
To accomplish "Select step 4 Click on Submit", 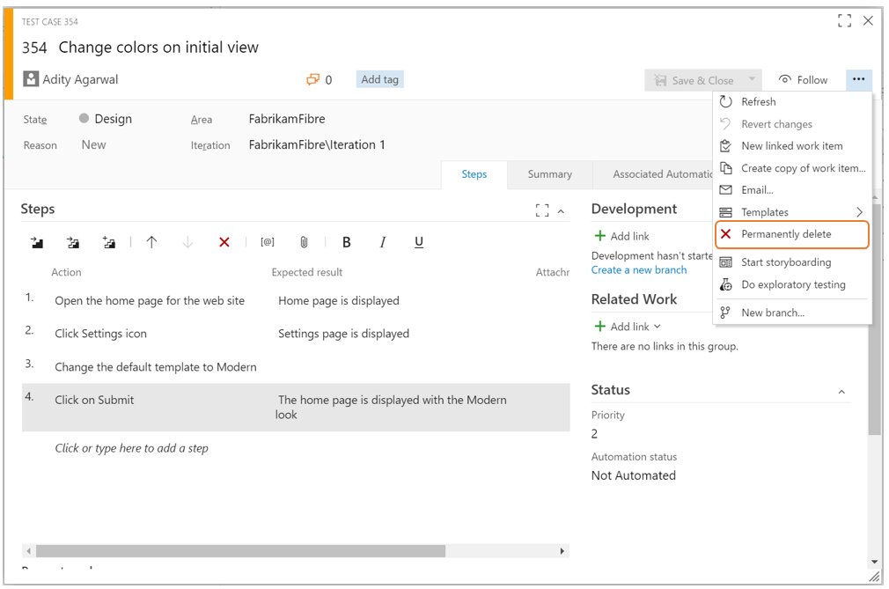I will click(94, 401).
